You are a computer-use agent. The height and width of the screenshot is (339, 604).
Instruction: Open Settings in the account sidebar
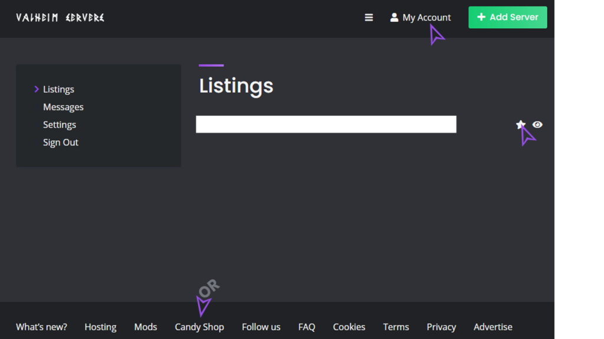pyautogui.click(x=60, y=125)
